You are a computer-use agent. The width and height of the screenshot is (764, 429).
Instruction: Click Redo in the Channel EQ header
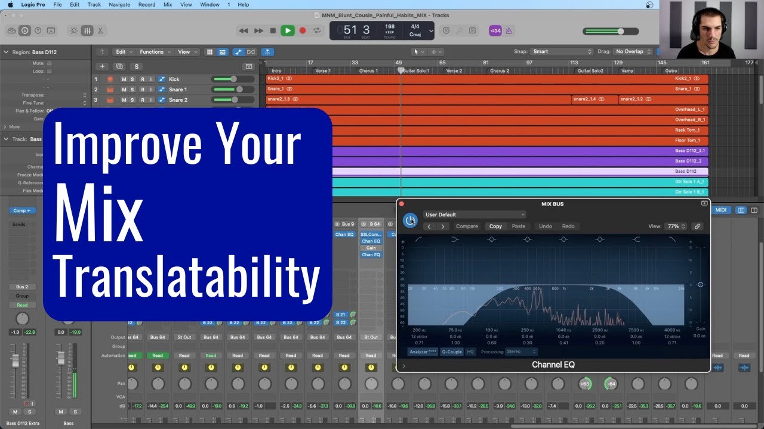click(x=568, y=226)
